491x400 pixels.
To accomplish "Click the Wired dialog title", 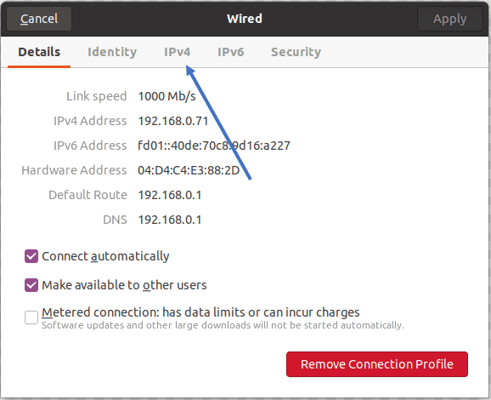I will tap(245, 19).
